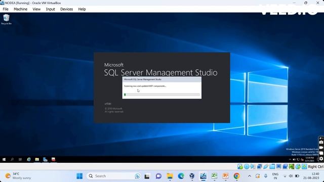
Task: Open guest taskbar search magnifier
Action: (x=12, y=159)
